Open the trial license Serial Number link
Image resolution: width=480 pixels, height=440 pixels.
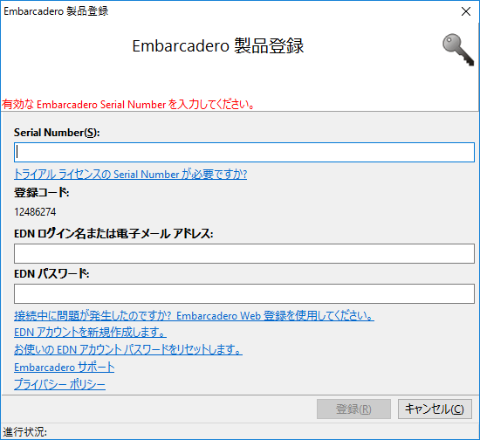tap(130, 175)
